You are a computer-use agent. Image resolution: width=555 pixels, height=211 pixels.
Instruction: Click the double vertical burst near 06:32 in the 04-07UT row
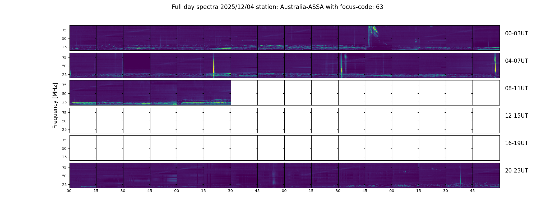(x=343, y=65)
